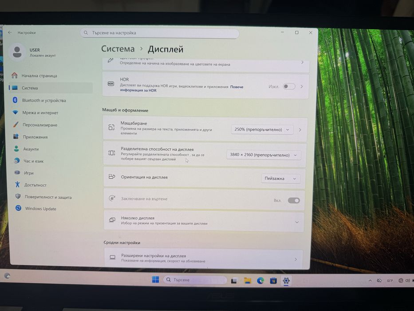Click the network globe tray icon
The height and width of the screenshot is (311, 414).
click(401, 281)
